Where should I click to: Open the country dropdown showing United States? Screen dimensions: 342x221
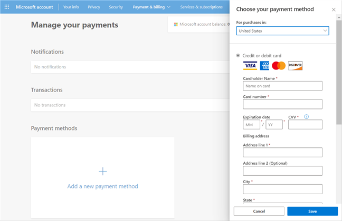pos(283,31)
